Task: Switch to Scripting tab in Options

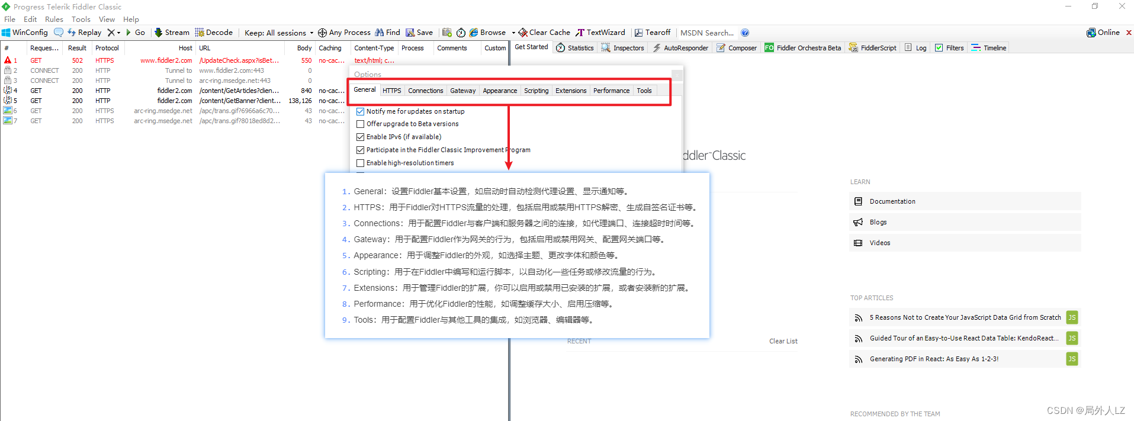Action: (x=536, y=91)
